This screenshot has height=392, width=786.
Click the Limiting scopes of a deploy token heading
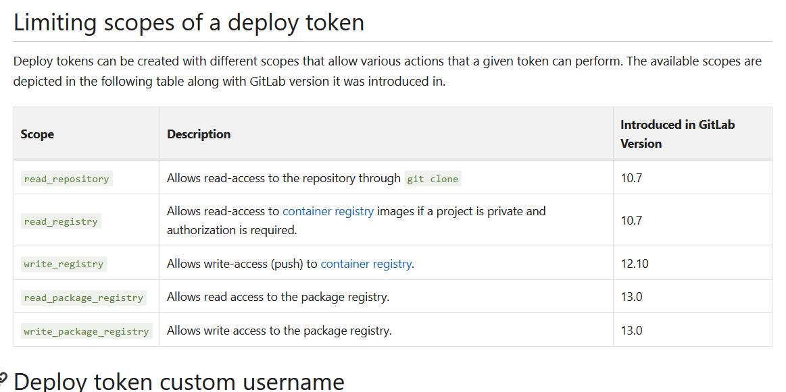click(189, 22)
